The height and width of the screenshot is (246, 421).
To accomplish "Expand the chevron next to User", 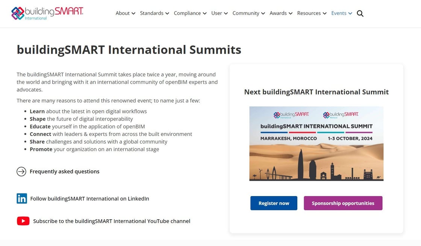I will click(x=226, y=14).
